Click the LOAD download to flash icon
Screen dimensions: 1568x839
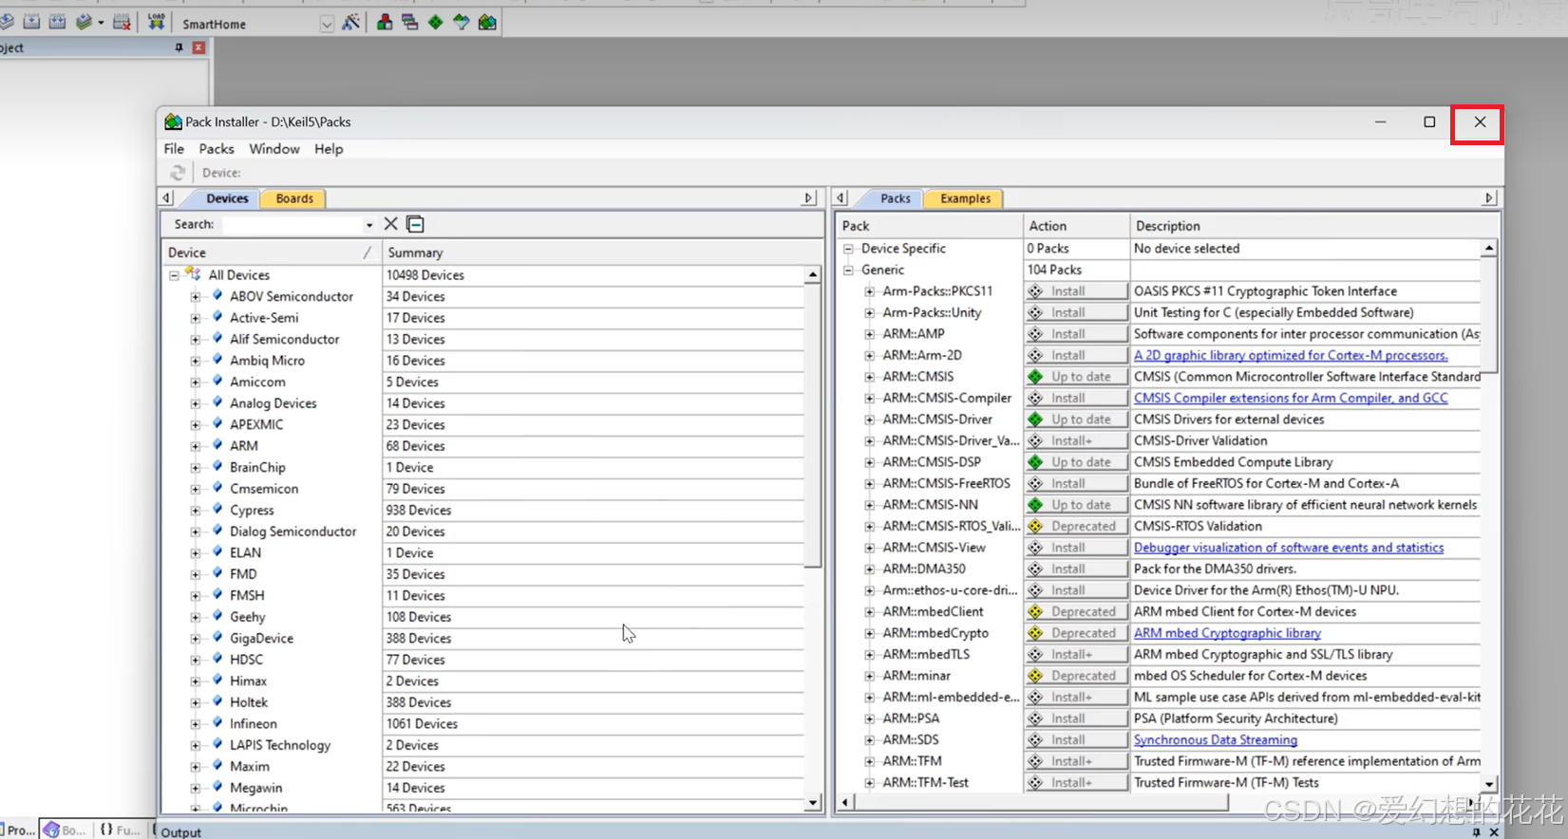click(x=156, y=22)
